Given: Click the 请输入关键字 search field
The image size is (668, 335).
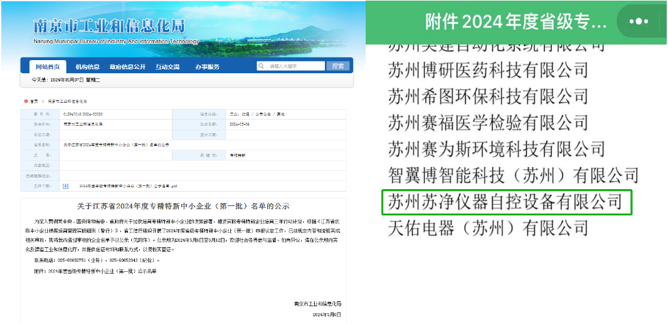Looking at the screenshot, I should (291, 66).
